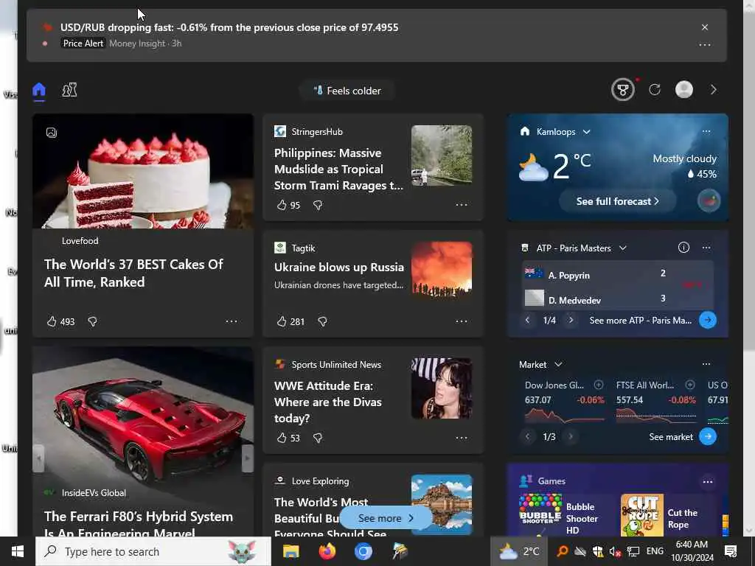The width and height of the screenshot is (755, 566).
Task: Expand the Kamloops location dropdown
Action: coord(586,132)
